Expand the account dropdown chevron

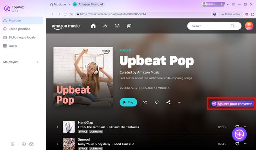[x=228, y=4]
